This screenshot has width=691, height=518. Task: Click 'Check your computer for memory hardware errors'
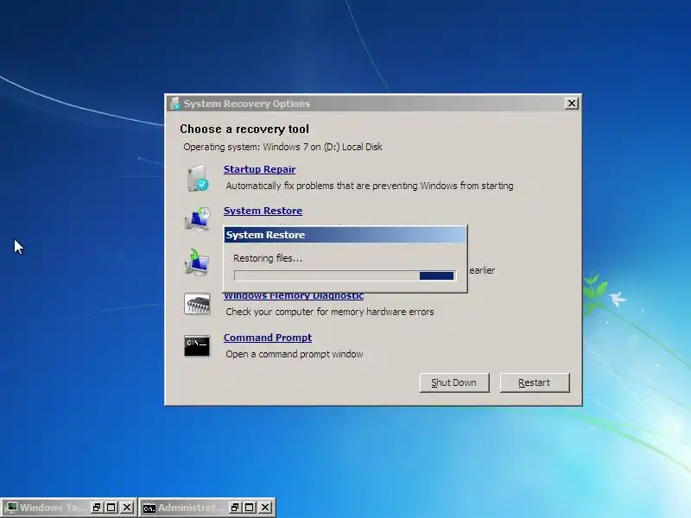click(330, 312)
